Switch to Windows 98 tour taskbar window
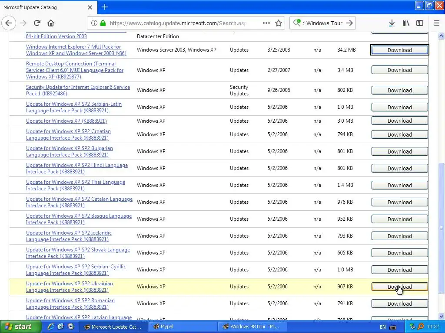The image size is (445, 333). [x=252, y=327]
